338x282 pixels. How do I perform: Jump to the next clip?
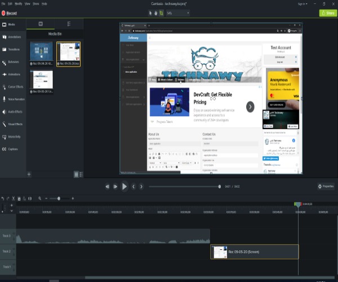coord(141,187)
